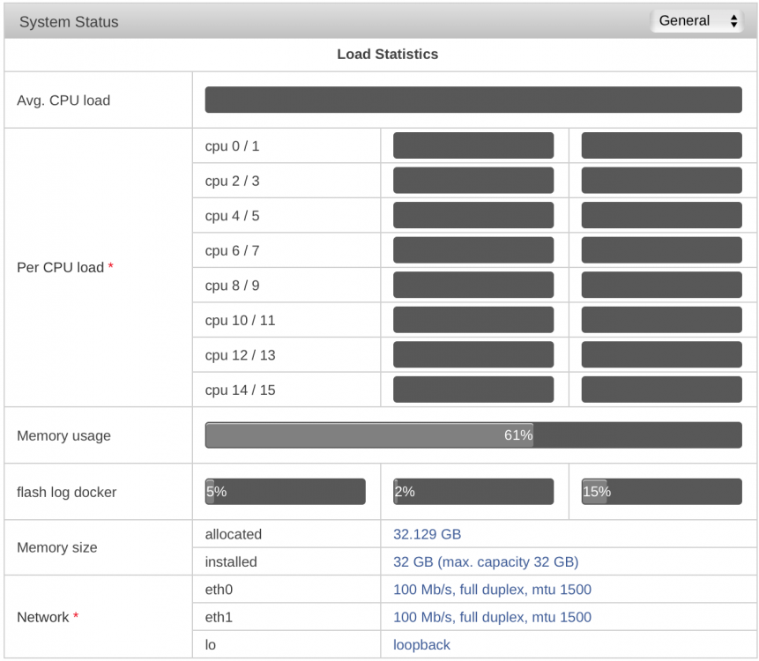Click the 5% flash usage bar
Image resolution: width=759 pixels, height=661 pixels.
pos(285,492)
